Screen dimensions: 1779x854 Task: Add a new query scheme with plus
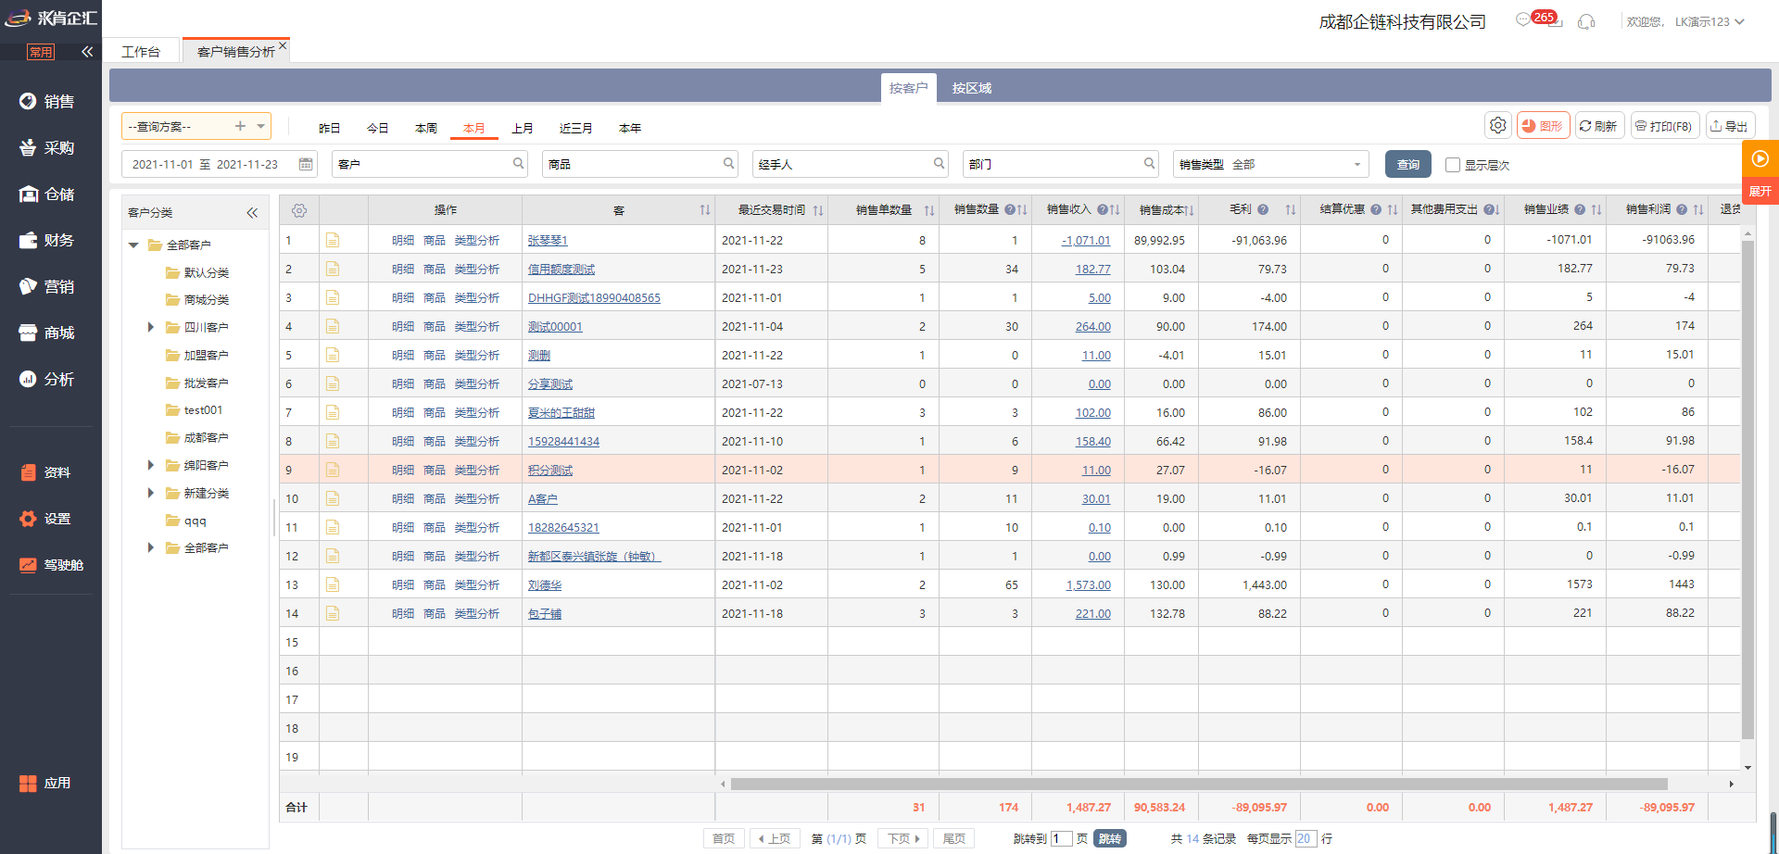click(240, 126)
